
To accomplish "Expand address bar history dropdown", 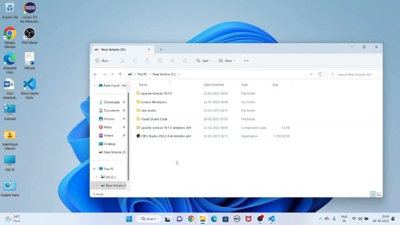I will 311,74.
